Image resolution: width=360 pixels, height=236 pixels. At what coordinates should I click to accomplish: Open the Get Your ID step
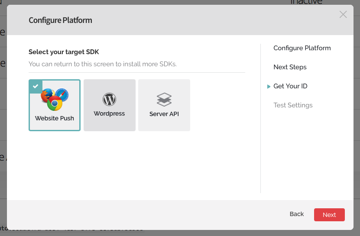290,86
